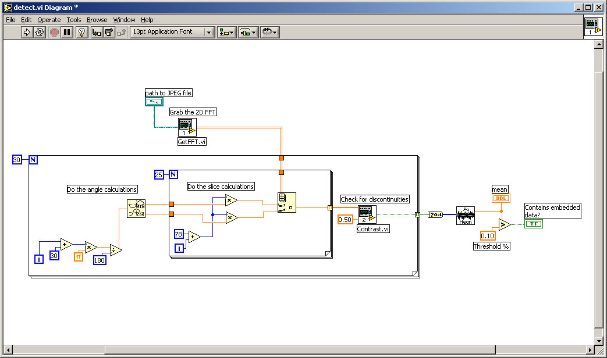Select the lower Multiply node in slice loop
This screenshot has height=358, width=607.
pos(231,218)
